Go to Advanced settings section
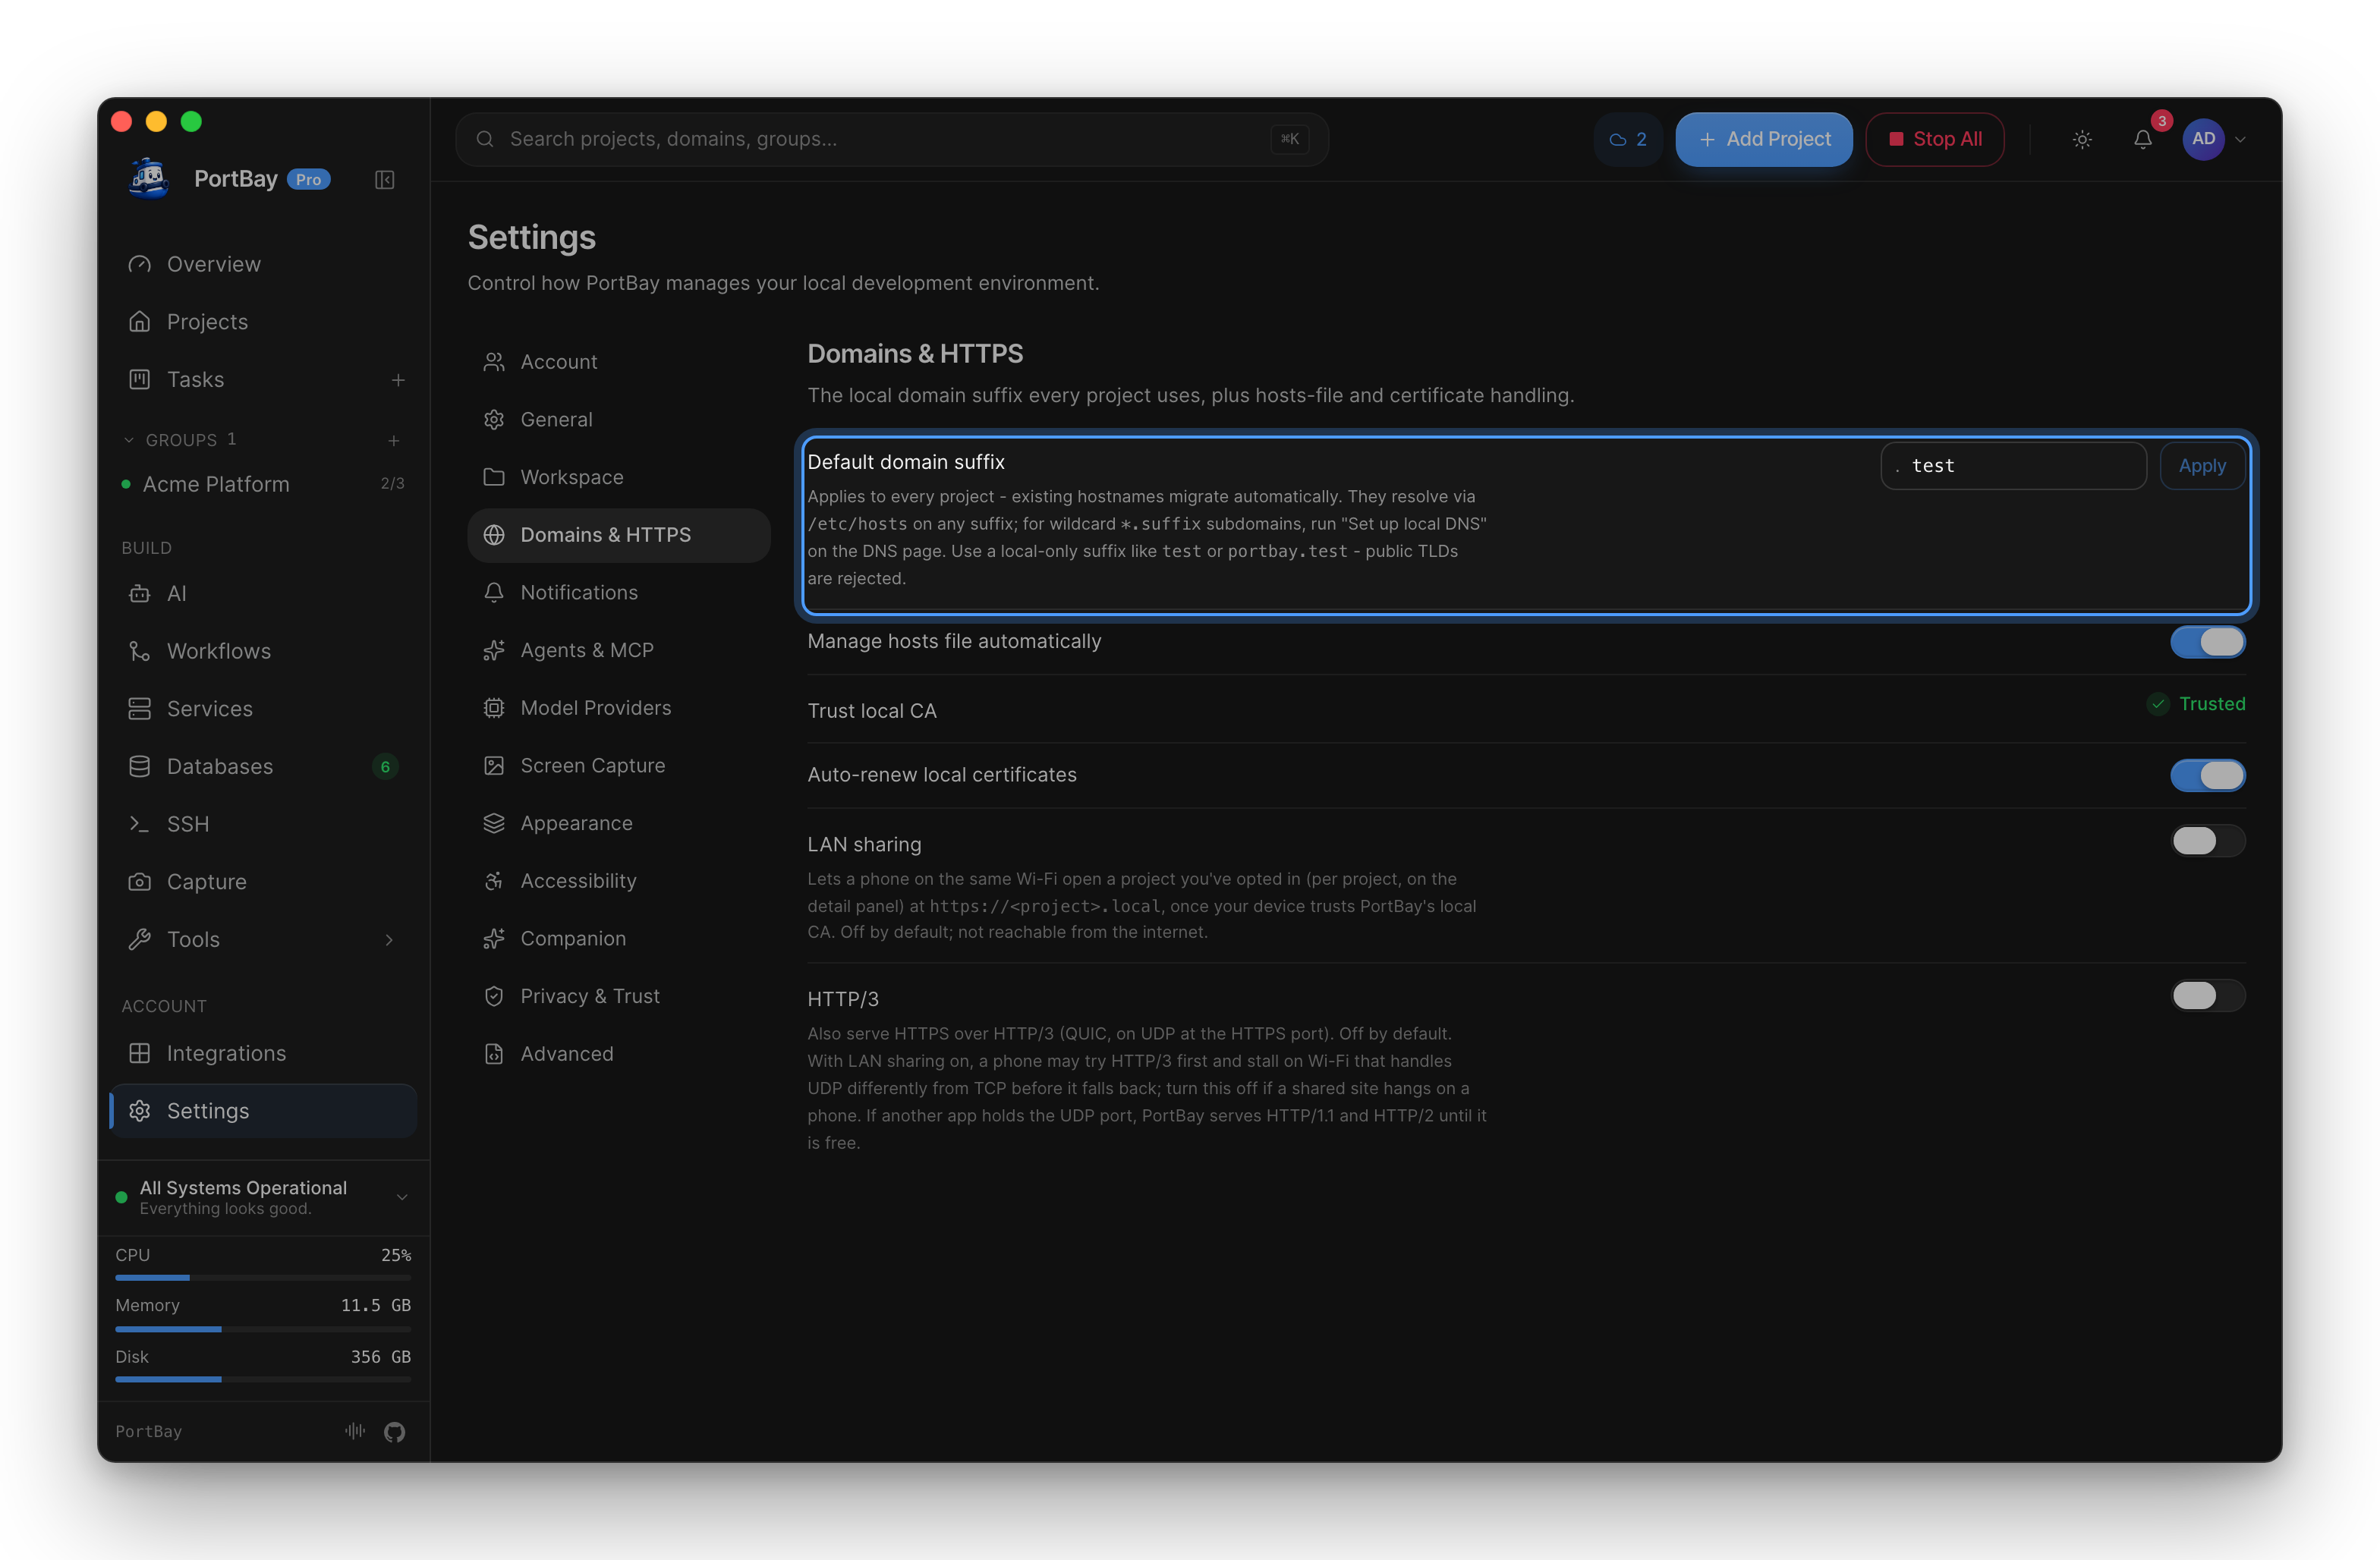This screenshot has width=2380, height=1560. (x=618, y=1054)
